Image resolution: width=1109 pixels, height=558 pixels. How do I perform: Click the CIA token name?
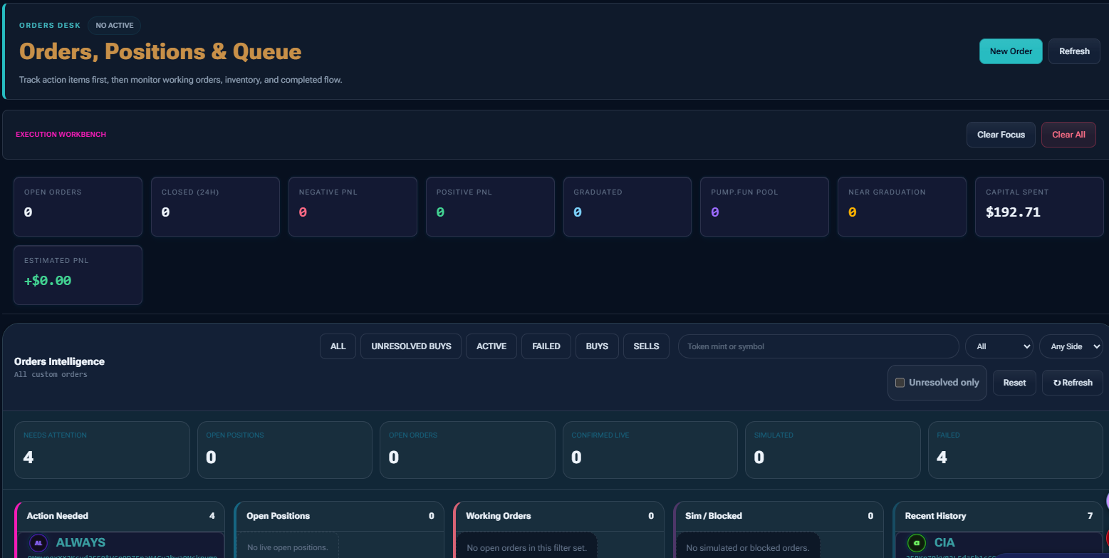[944, 543]
